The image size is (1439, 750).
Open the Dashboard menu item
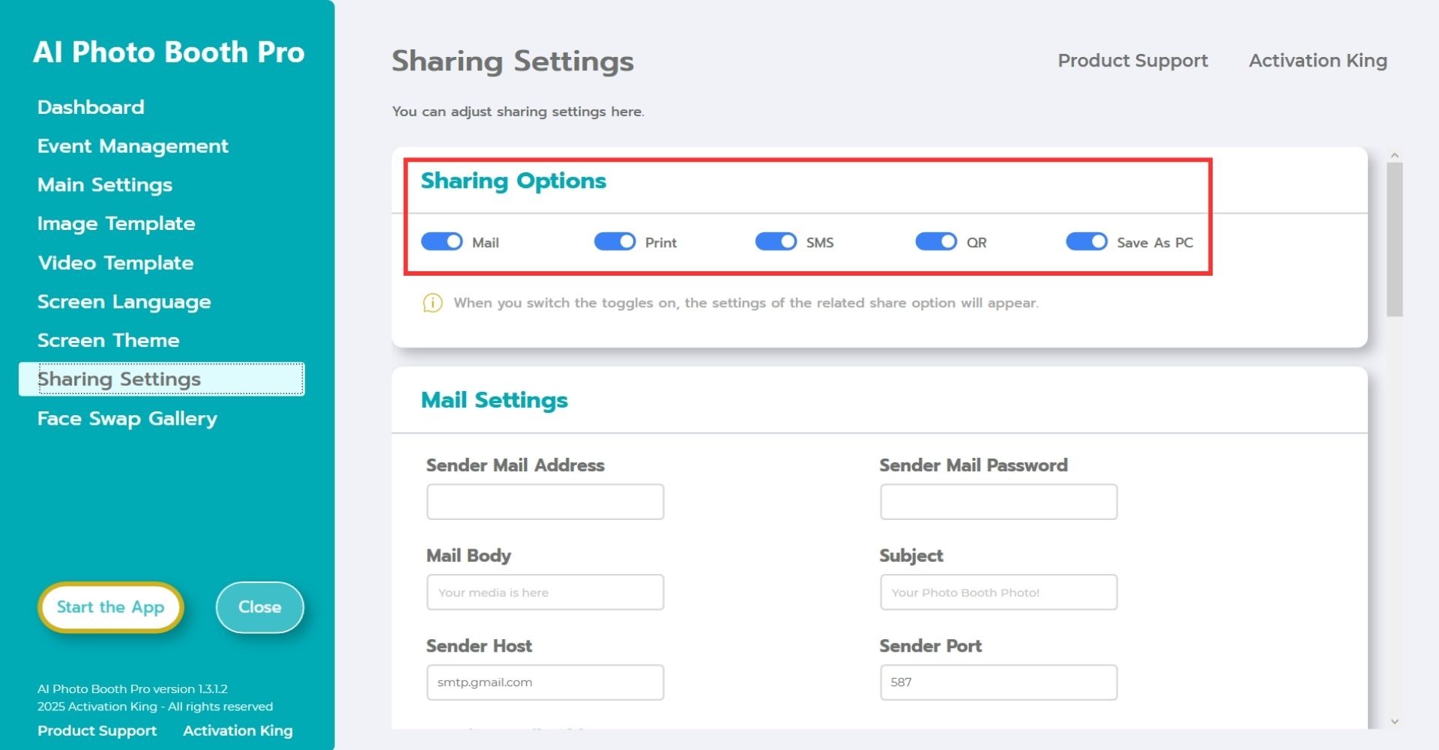click(x=91, y=107)
